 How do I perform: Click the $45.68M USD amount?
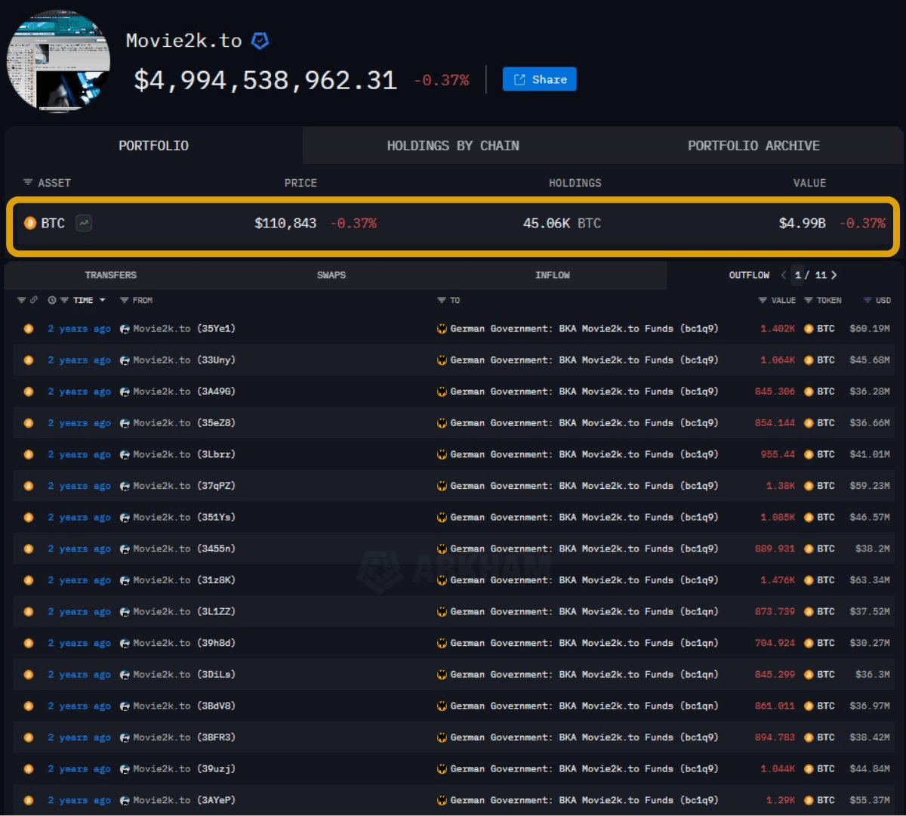tap(870, 360)
